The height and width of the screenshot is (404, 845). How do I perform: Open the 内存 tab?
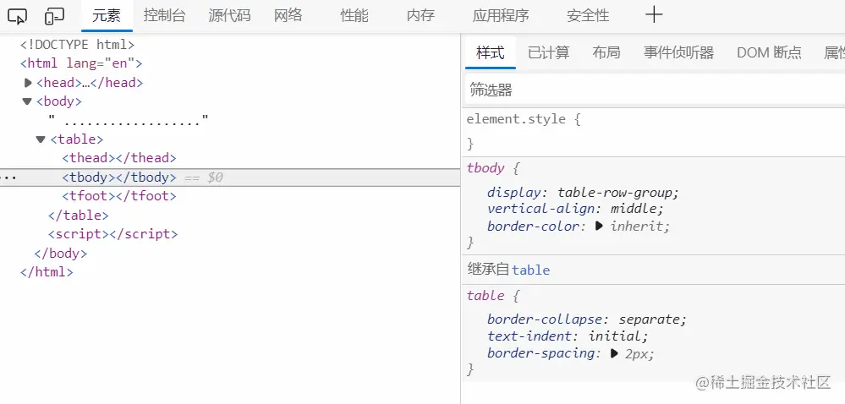coord(421,16)
